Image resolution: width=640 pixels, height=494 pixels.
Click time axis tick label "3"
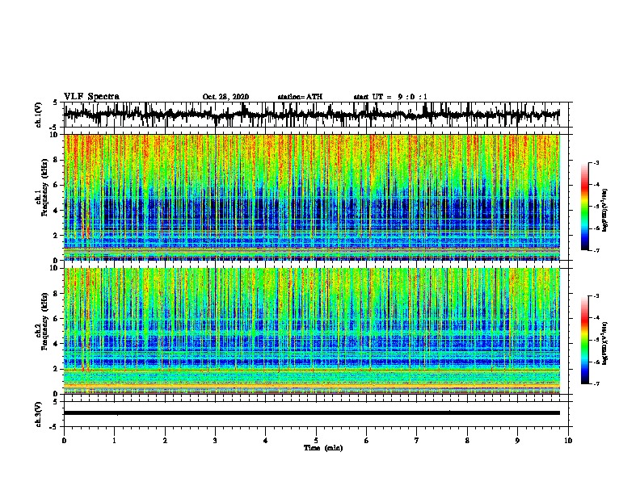coord(215,441)
